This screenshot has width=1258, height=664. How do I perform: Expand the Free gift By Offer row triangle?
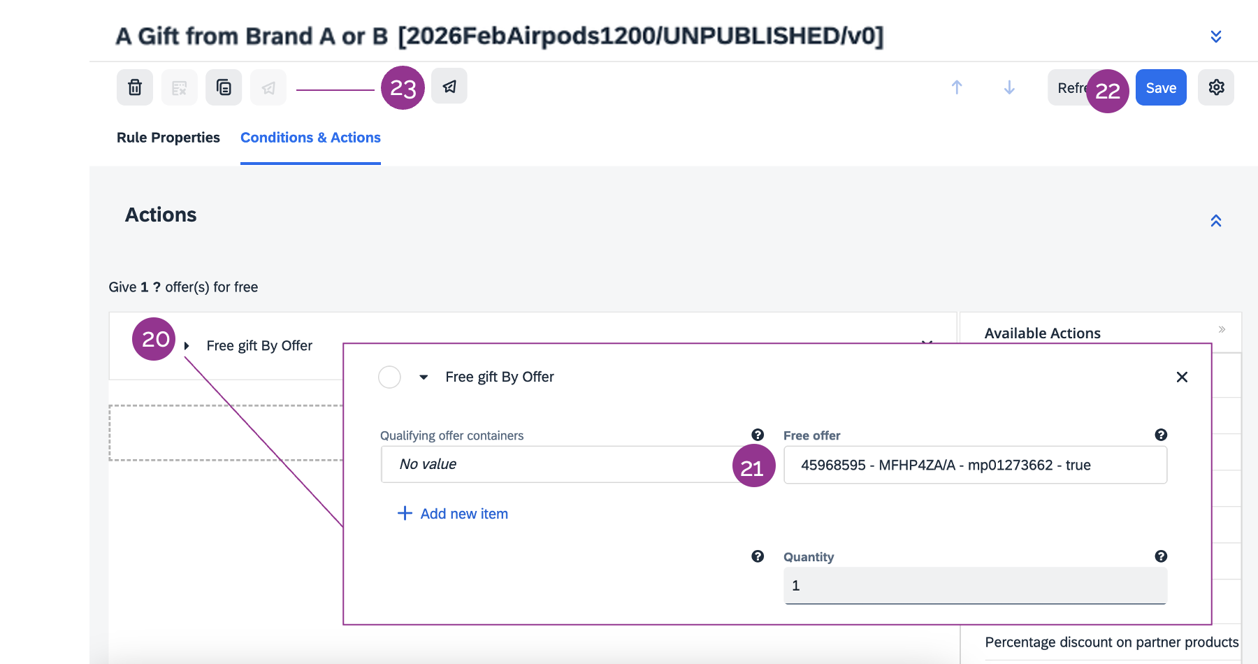(x=187, y=346)
